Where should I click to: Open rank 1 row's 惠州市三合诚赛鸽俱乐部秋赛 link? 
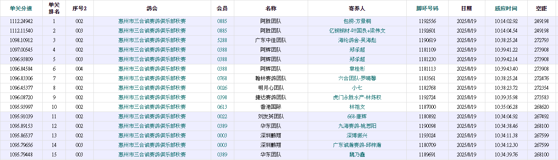tap(152, 21)
